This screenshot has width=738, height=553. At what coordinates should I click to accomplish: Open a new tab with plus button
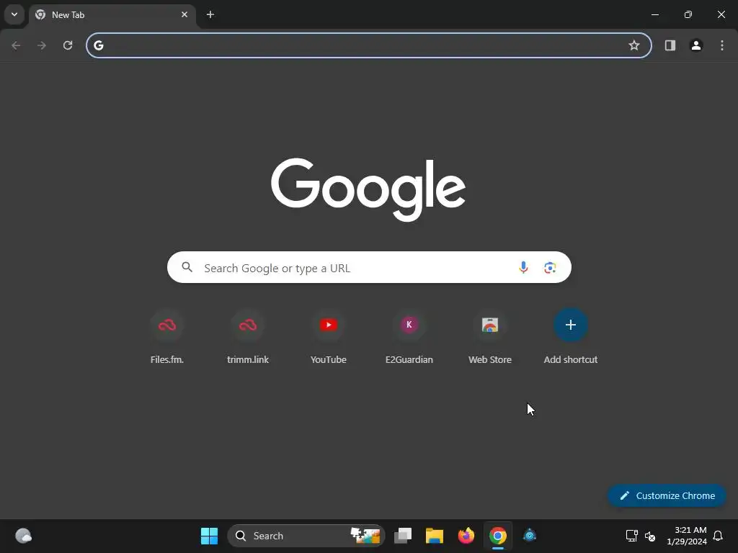[x=210, y=14]
